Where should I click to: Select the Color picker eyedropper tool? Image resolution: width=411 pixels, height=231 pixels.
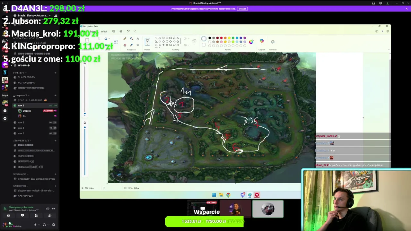131,45
